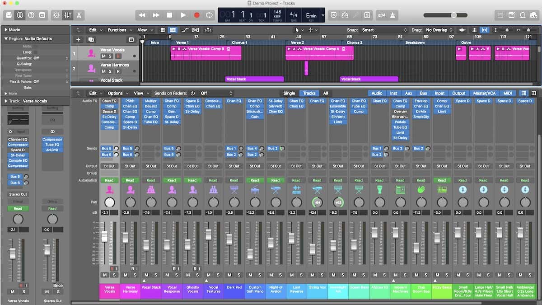Open the Library panel button
Screen dimensions: 542x305
(x=9, y=15)
